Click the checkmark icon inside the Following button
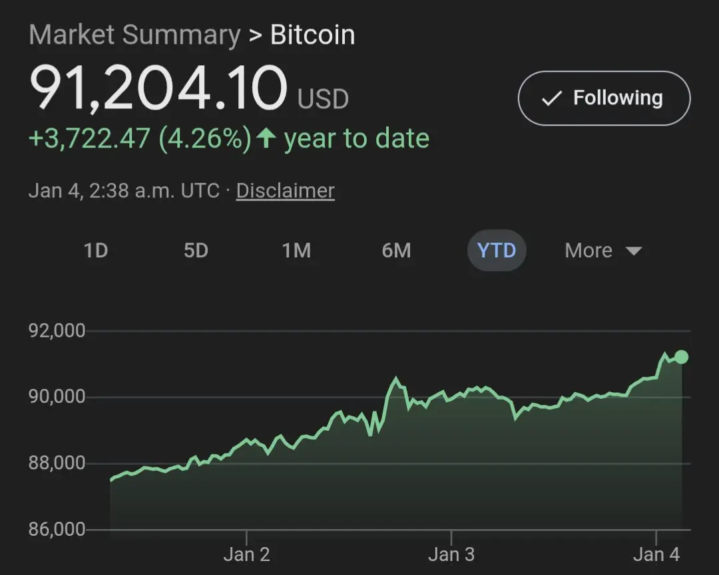 pyautogui.click(x=551, y=99)
